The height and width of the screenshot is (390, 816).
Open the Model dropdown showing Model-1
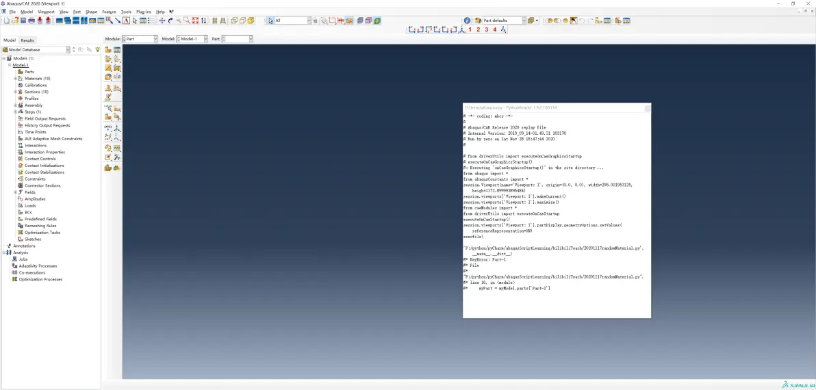coord(192,39)
